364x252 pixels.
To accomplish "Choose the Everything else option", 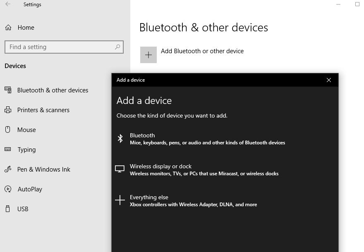I will coord(194,200).
